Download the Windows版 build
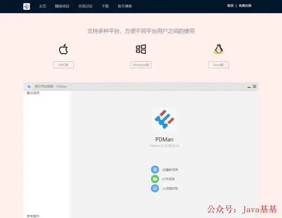Screen dimensions: 282x218 141,65
